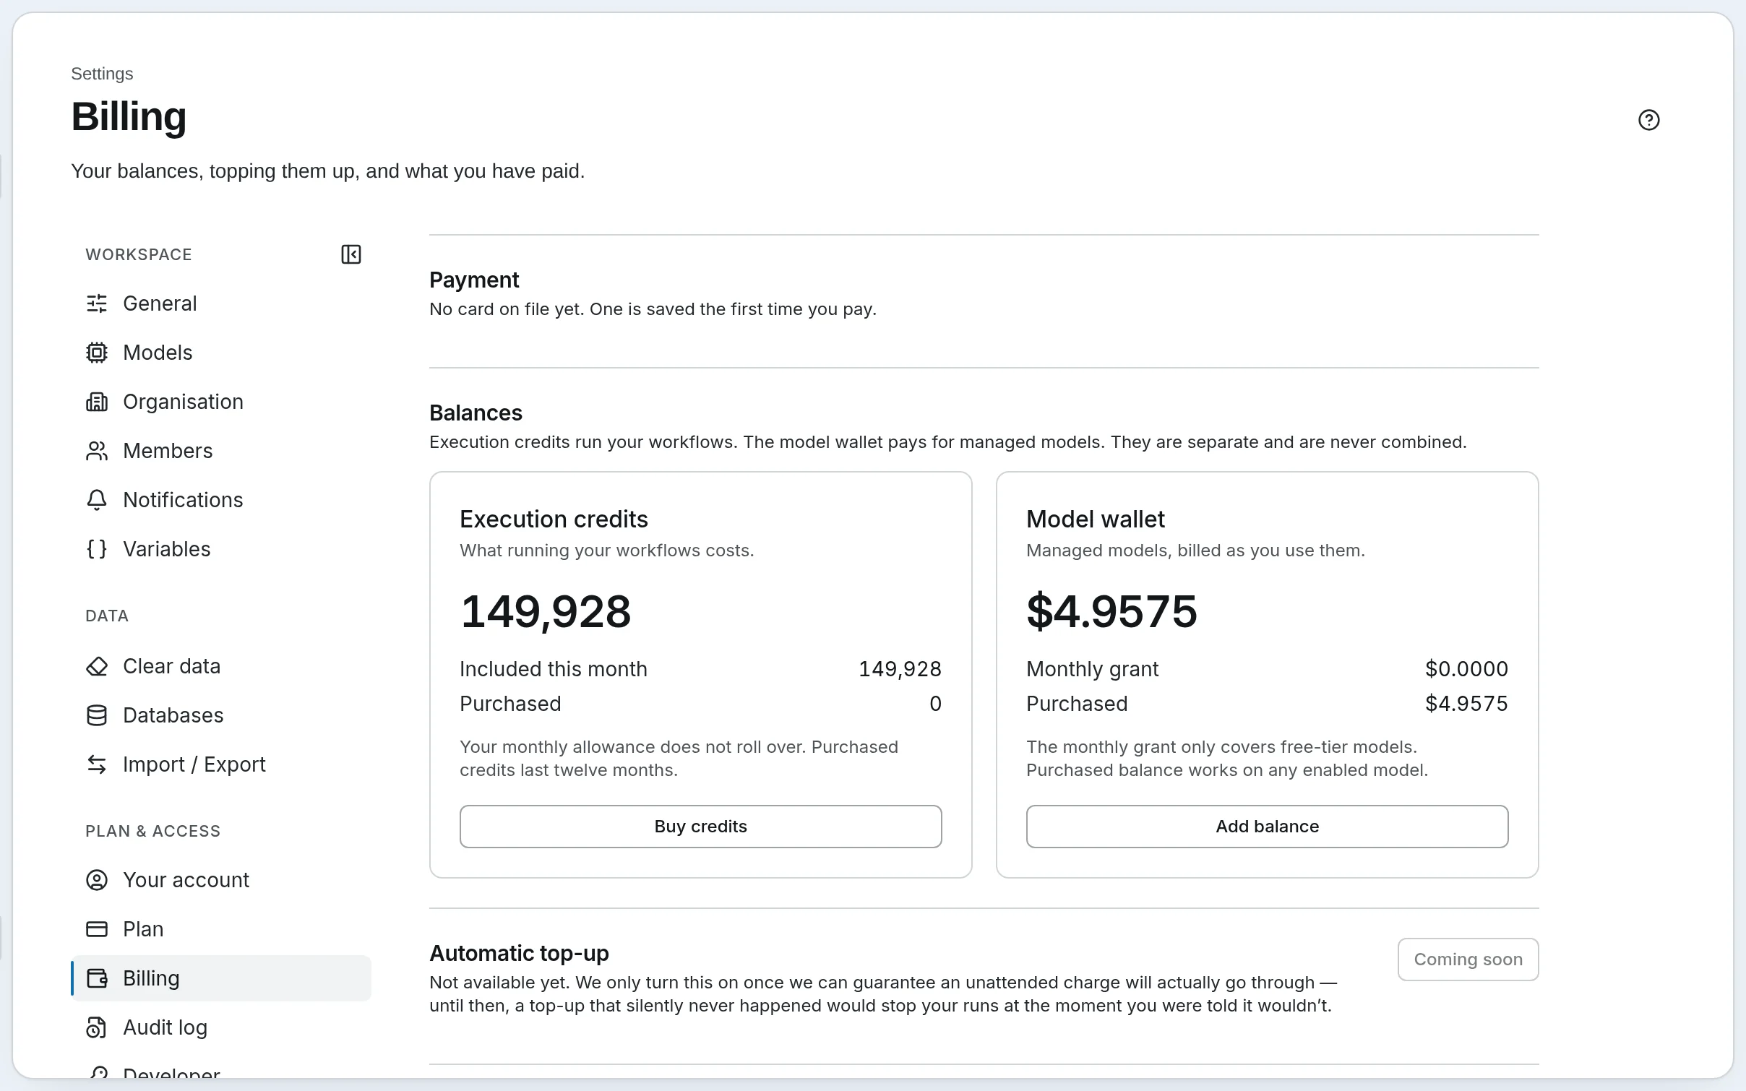Screen dimensions: 1746x1091
Task: Click the Coming soon button
Action: [1468, 960]
